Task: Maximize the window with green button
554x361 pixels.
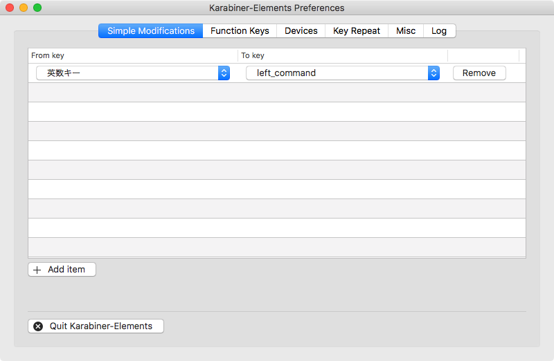Action: pos(37,8)
